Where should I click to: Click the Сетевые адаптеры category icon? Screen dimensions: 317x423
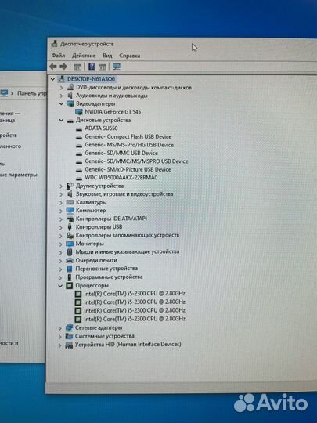coord(70,328)
